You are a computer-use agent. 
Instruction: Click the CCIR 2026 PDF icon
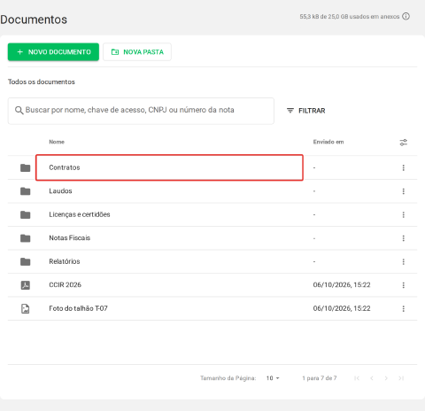coord(26,285)
